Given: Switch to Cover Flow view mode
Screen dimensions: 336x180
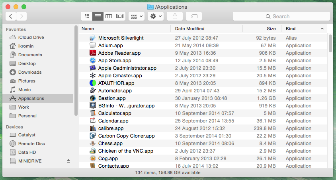Looking at the screenshot, I should tap(120, 16).
